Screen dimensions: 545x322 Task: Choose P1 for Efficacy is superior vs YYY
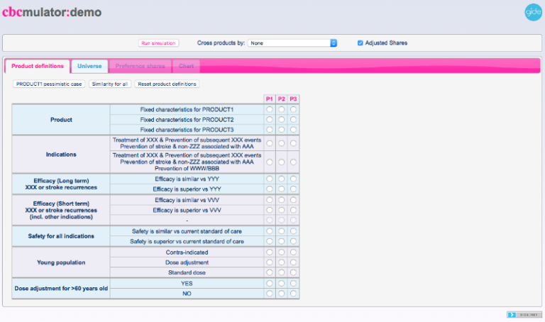[270, 189]
